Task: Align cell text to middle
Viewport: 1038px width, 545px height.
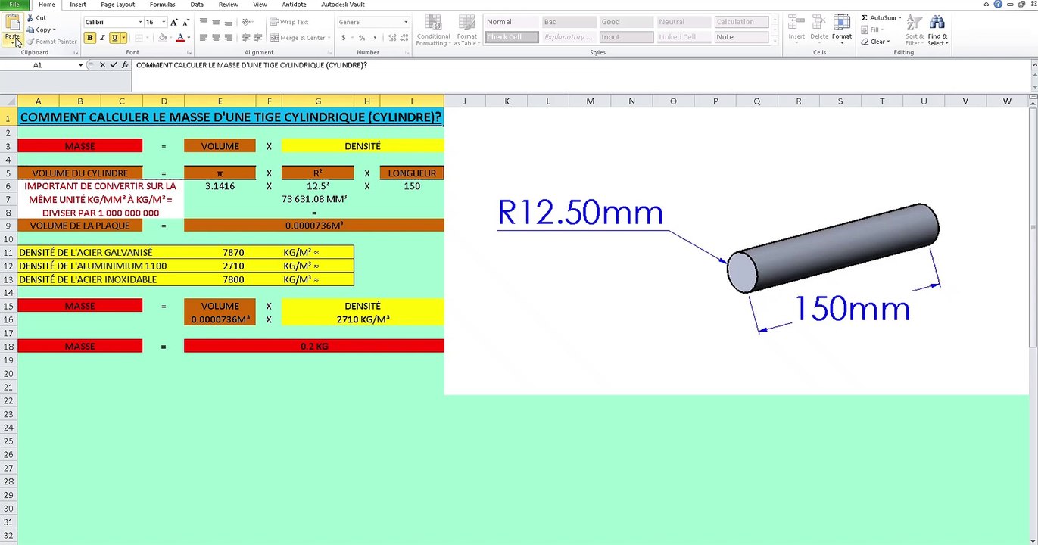Action: 216,22
